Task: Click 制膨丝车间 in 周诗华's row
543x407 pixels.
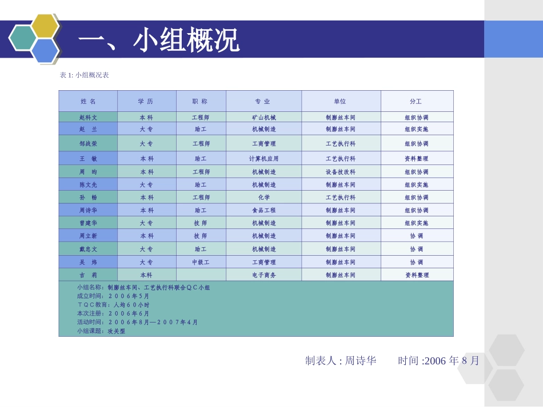Action: (x=341, y=210)
